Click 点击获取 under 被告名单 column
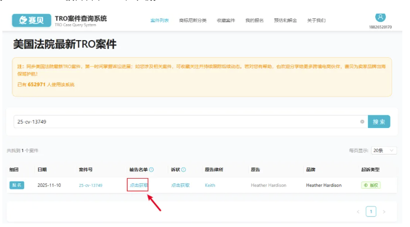 click(x=139, y=185)
